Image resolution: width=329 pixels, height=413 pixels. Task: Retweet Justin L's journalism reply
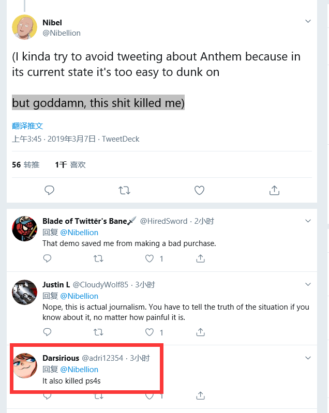point(98,332)
